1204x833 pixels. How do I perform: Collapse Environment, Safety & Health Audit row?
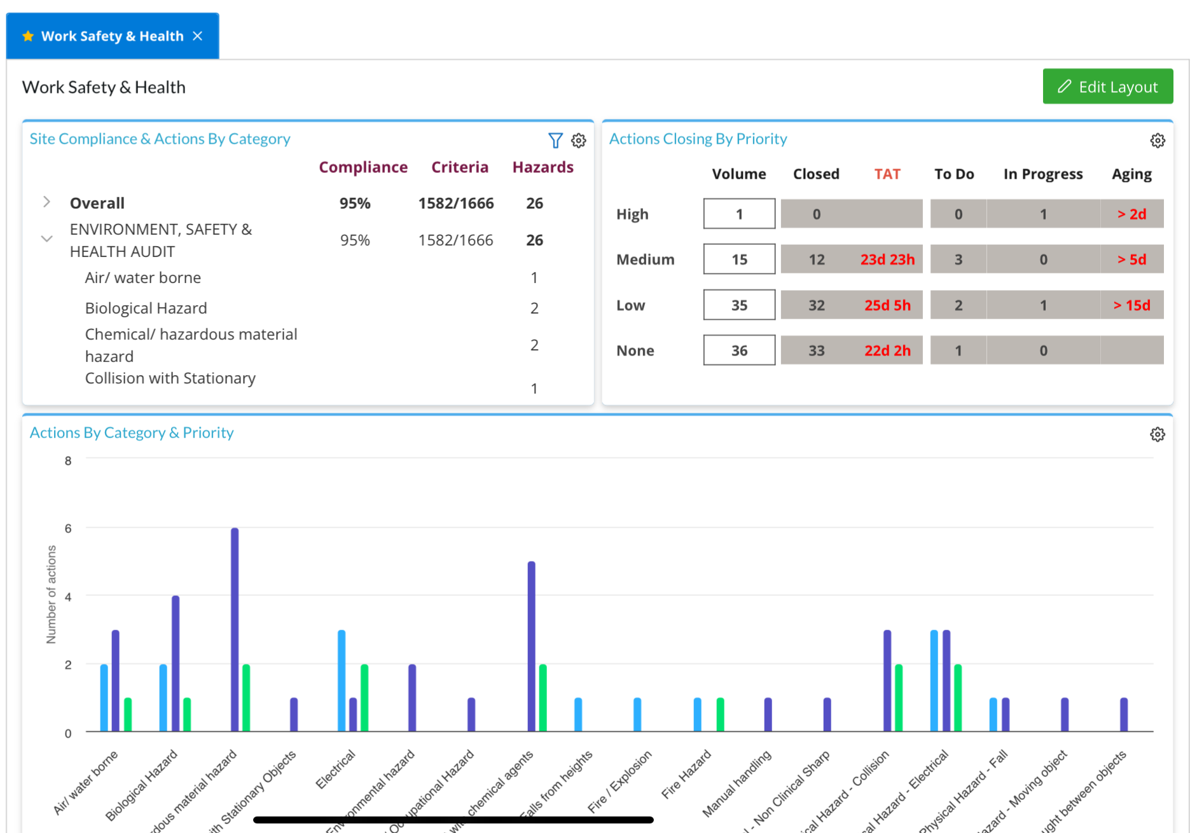[46, 239]
